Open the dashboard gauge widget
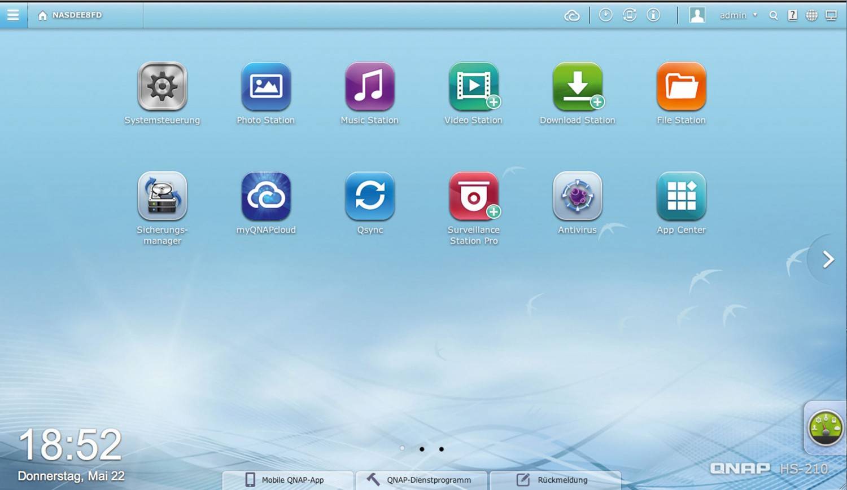Image resolution: width=847 pixels, height=490 pixels. click(826, 428)
